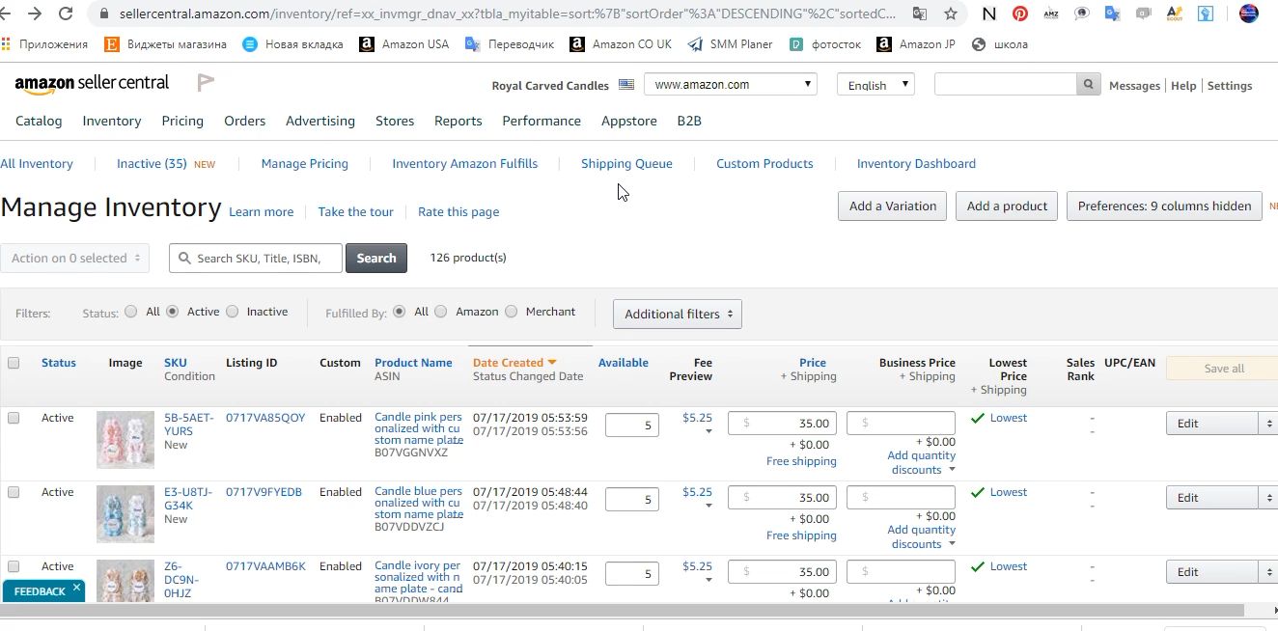Click the AMZScout extension icon
Image resolution: width=1278 pixels, height=631 pixels.
[x=1175, y=14]
